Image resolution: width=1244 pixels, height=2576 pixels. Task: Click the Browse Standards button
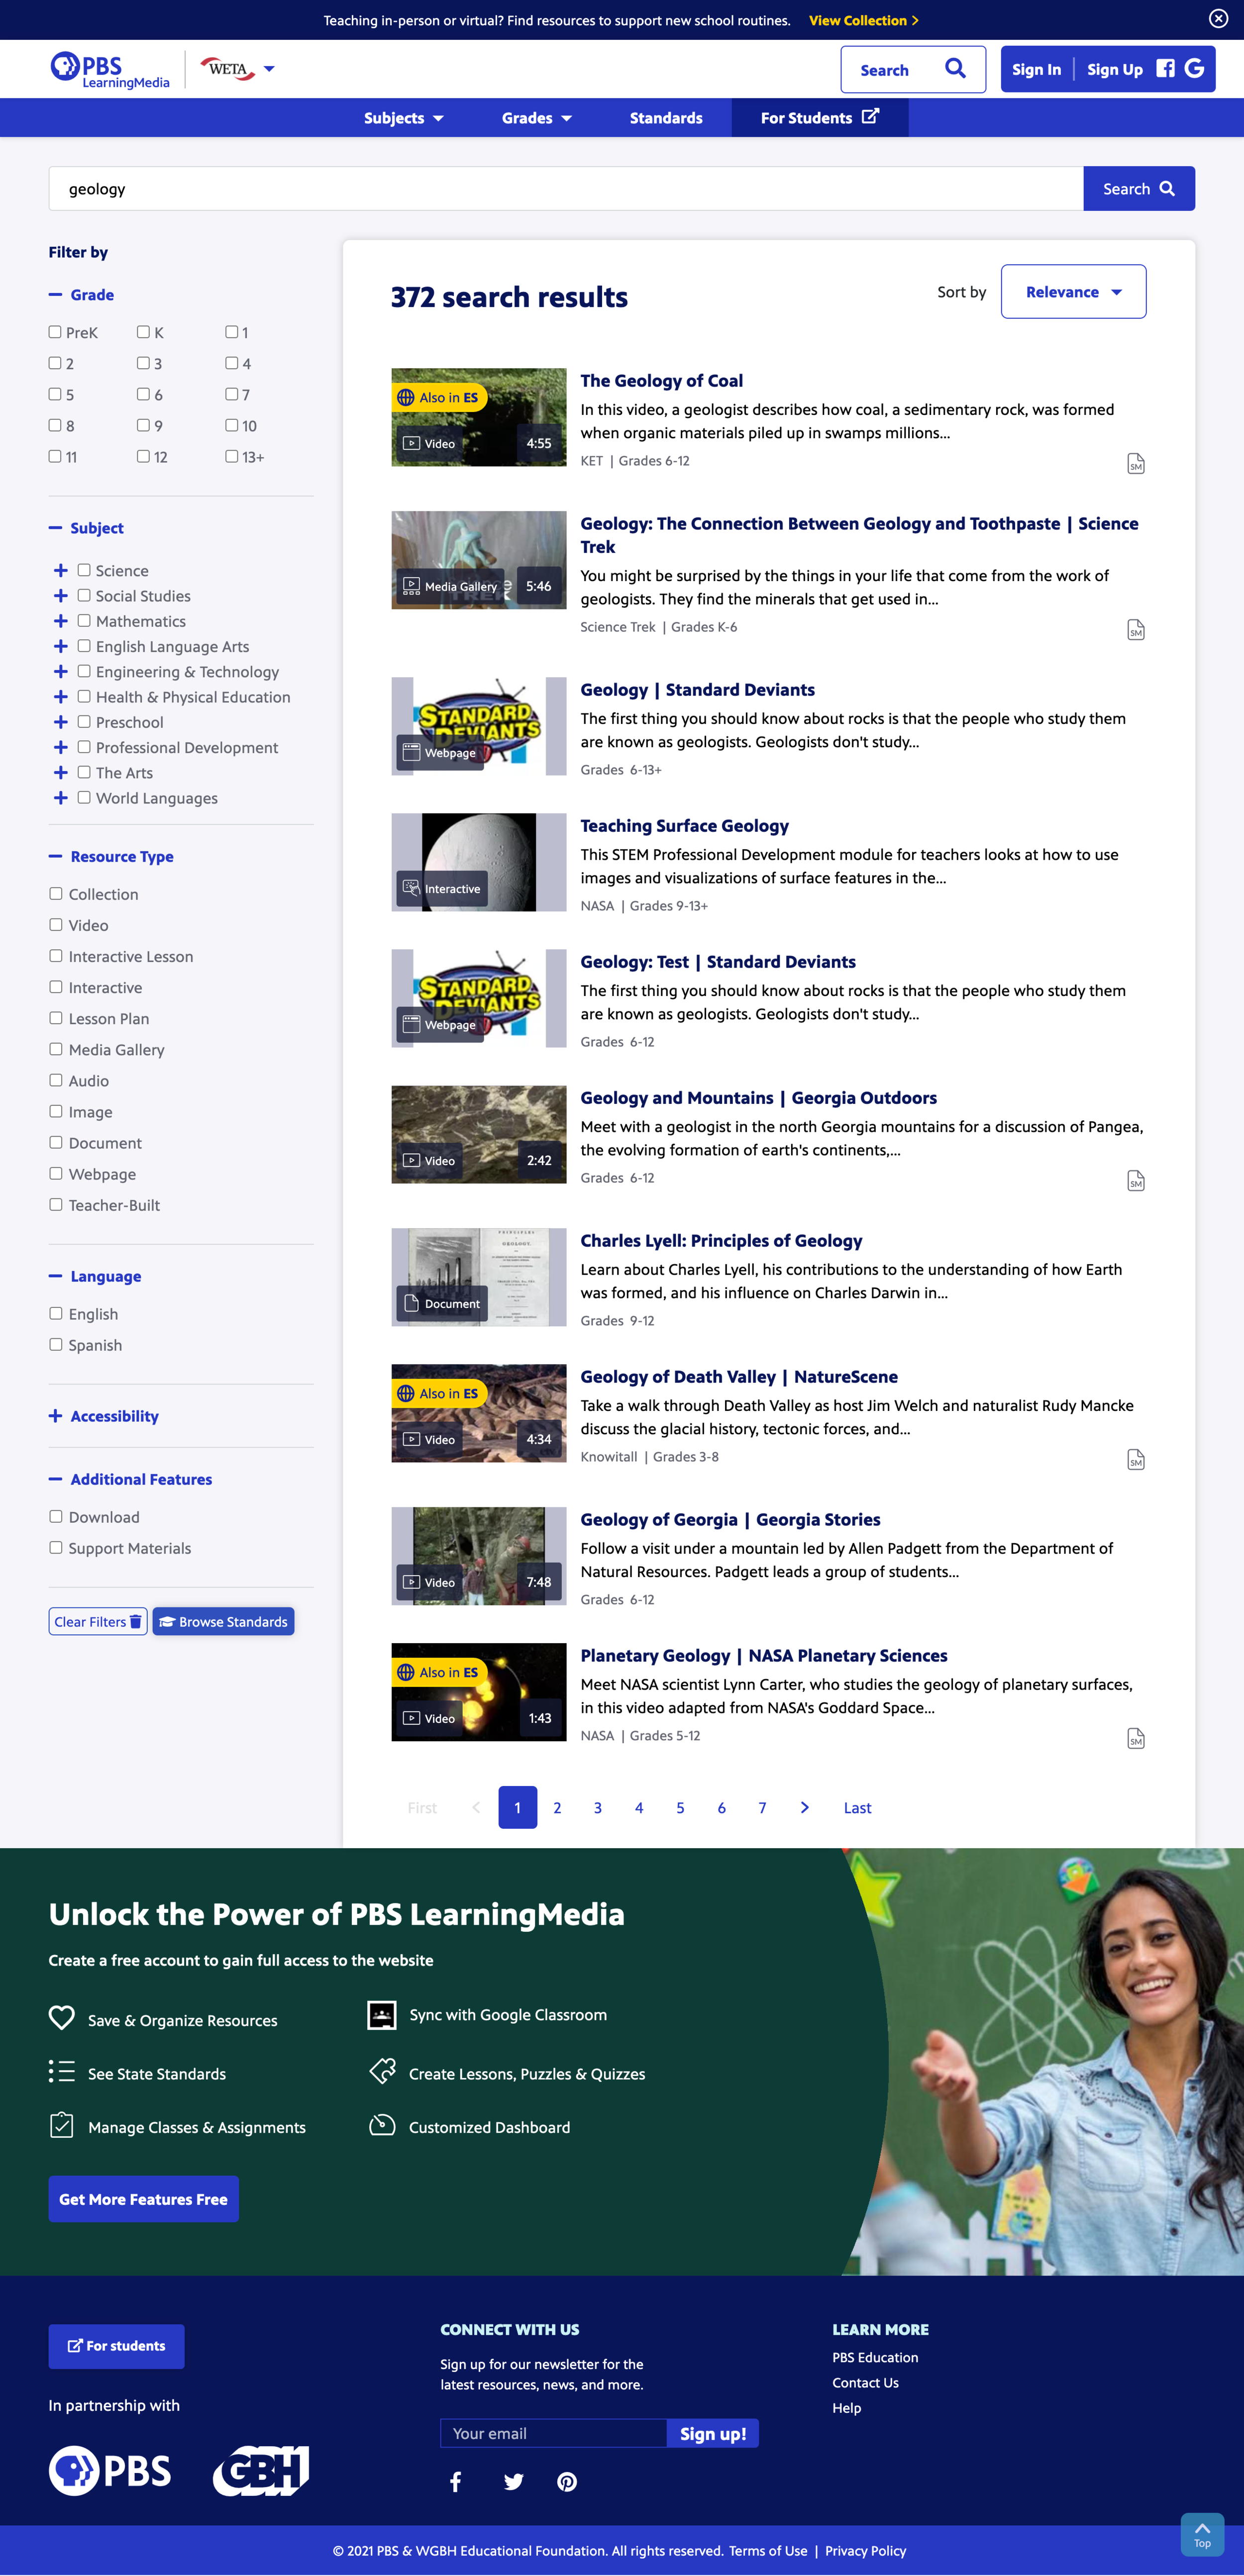[223, 1622]
